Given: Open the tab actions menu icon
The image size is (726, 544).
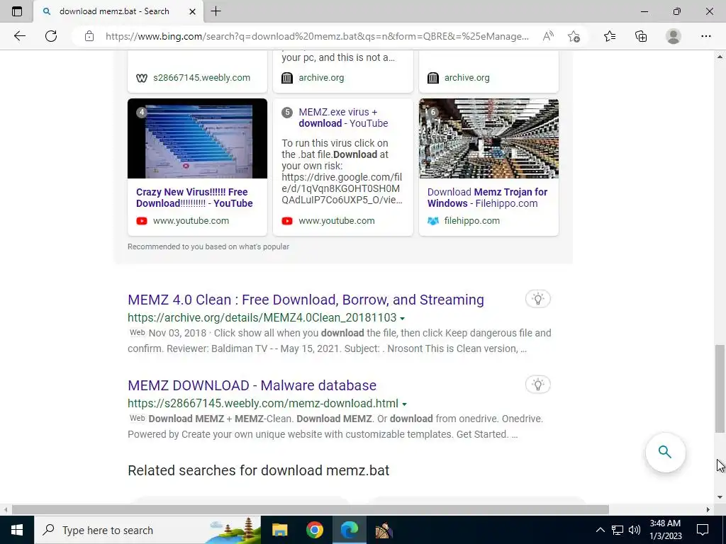Looking at the screenshot, I should [17, 11].
